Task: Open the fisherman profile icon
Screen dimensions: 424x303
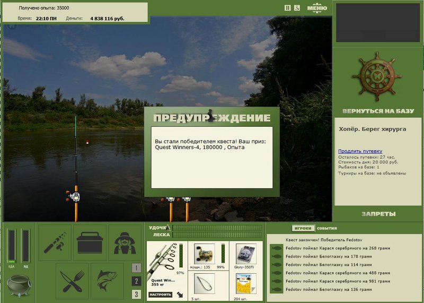Action: pyautogui.click(x=125, y=243)
